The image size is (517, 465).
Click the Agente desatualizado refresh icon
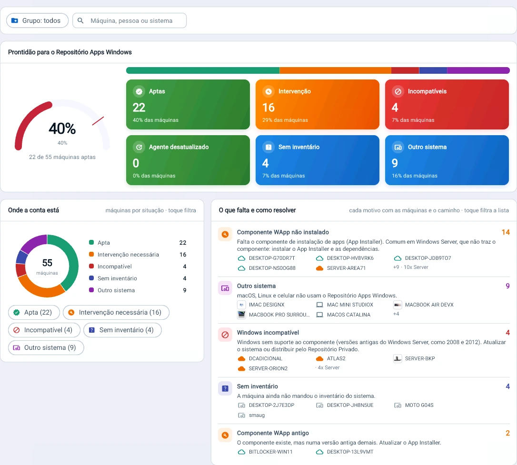pos(139,147)
